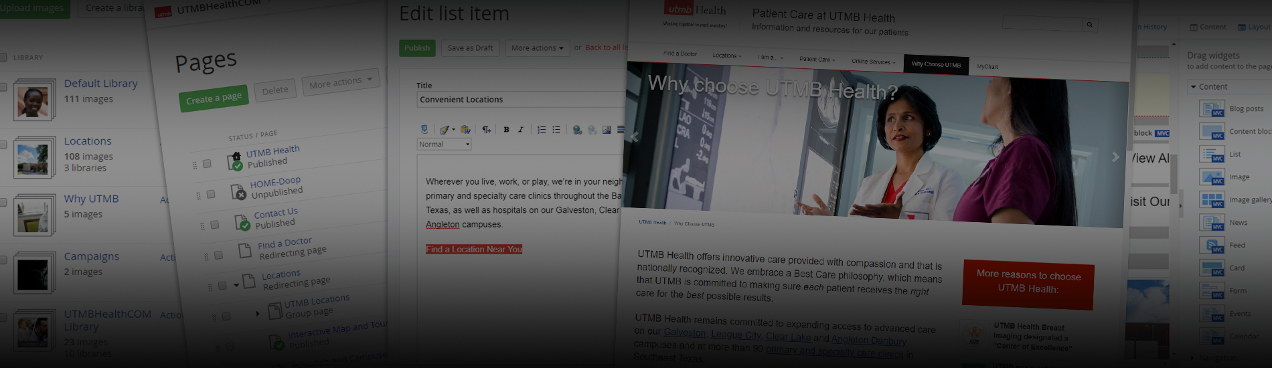This screenshot has width=1272, height=368.
Task: Check the box for Contact Us page
Action: pos(215,225)
